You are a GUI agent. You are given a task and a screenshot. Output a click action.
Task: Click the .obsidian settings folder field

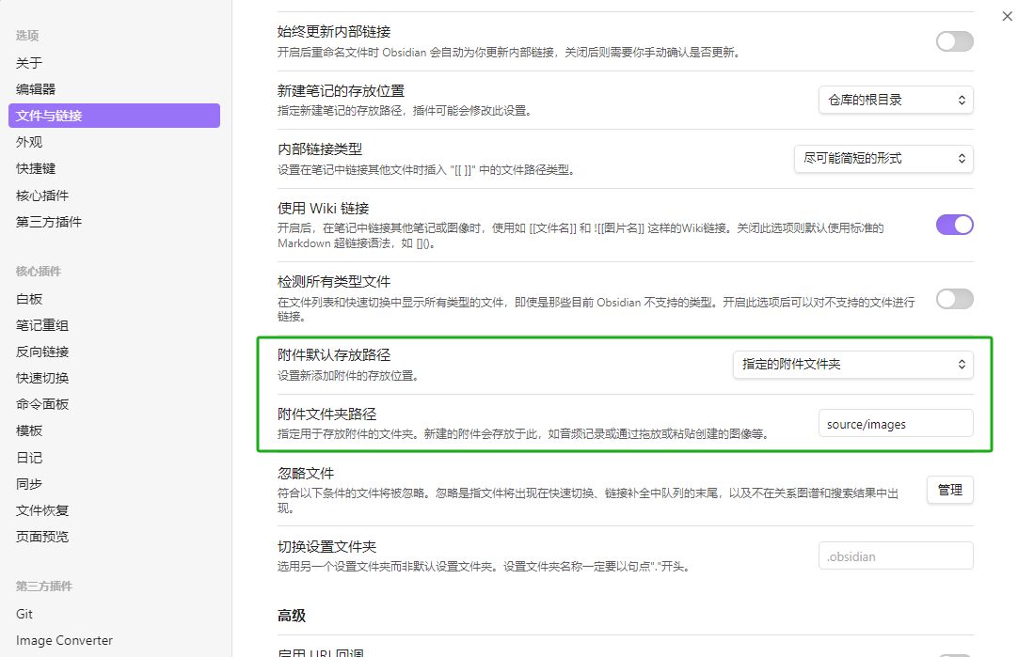point(895,556)
